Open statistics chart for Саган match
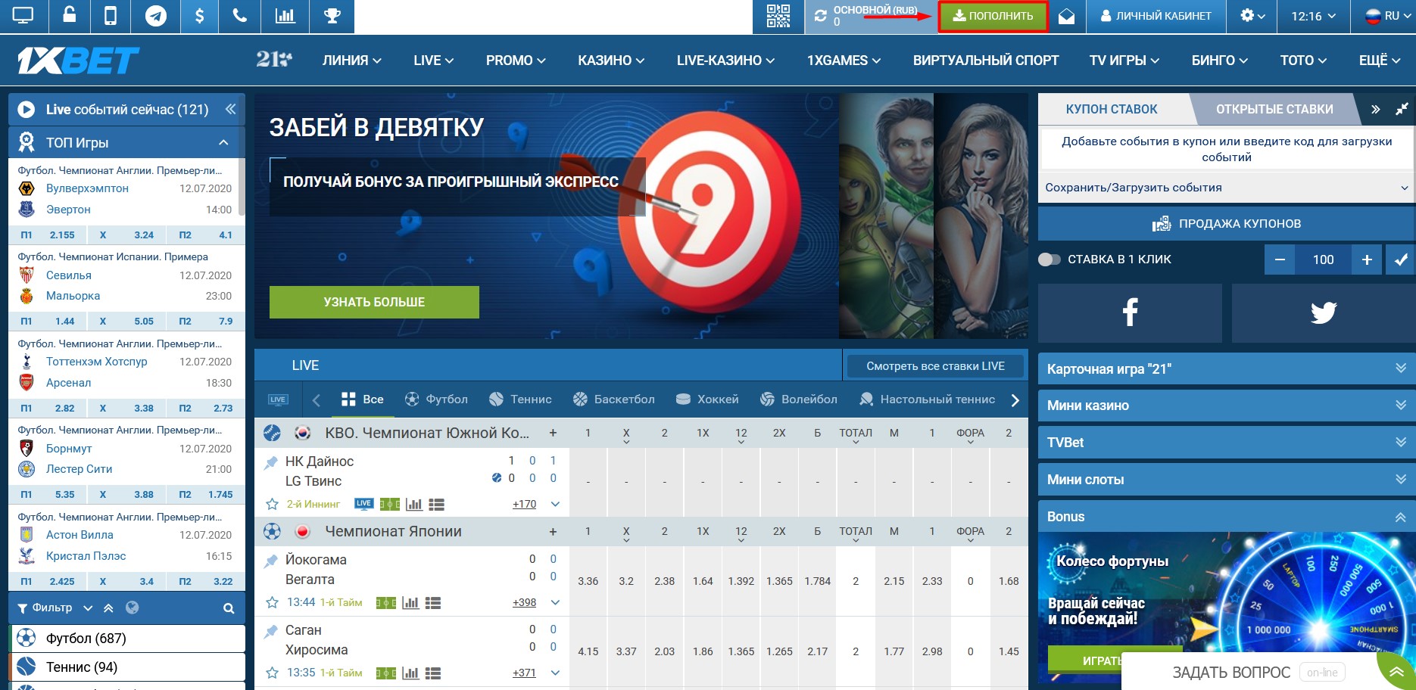Image resolution: width=1416 pixels, height=690 pixels. point(410,673)
